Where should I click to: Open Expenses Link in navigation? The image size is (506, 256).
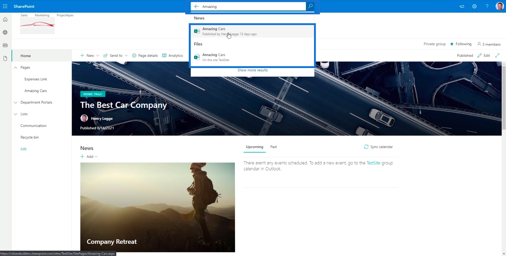point(36,79)
